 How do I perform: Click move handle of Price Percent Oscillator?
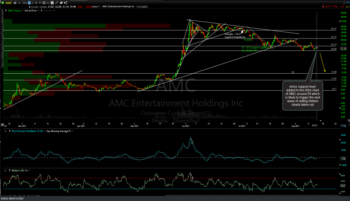(x=9, y=131)
